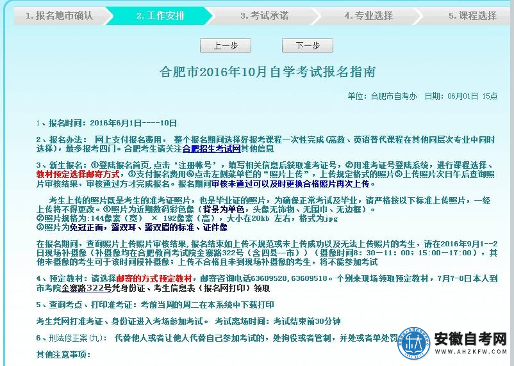
Task: Click the date text 日期：06月01日 15点
Action: (x=461, y=96)
